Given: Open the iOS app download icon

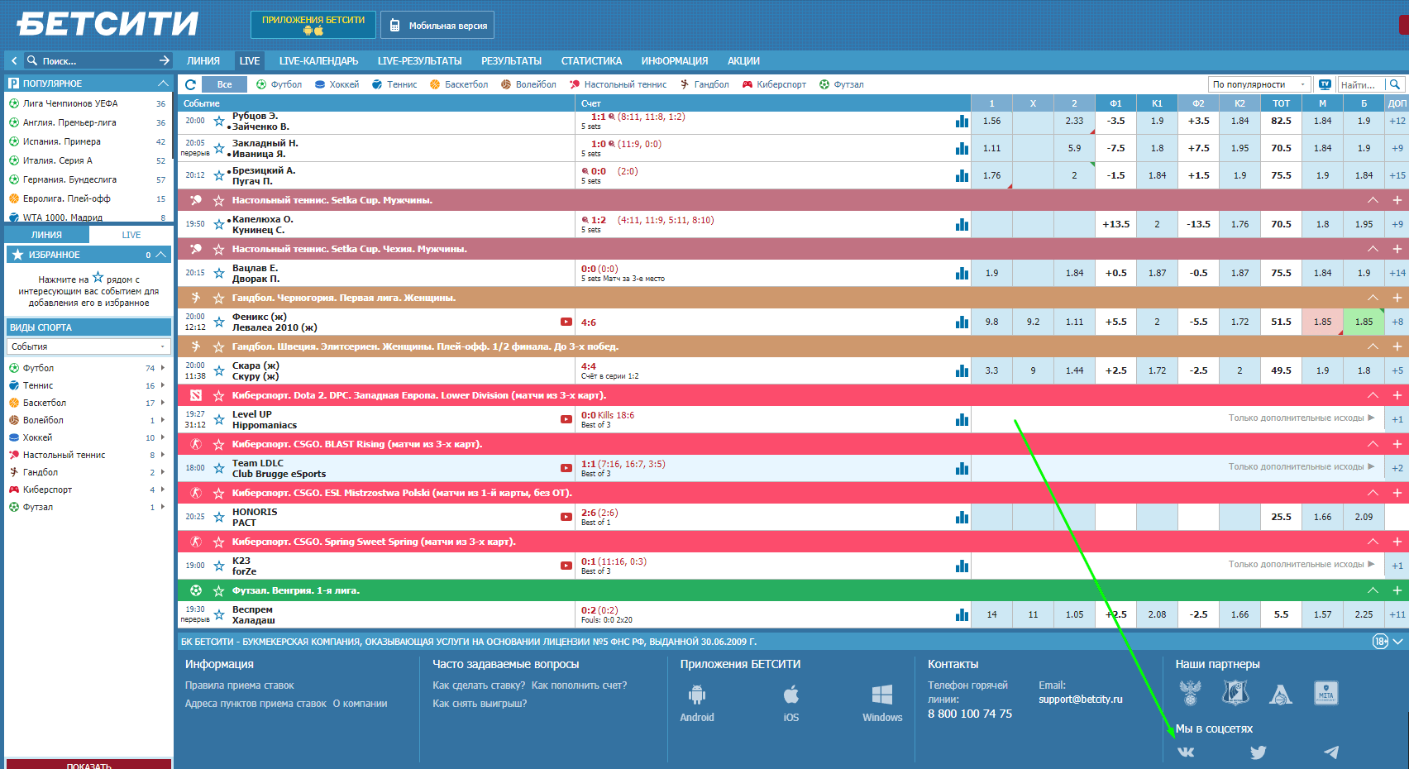Looking at the screenshot, I should [x=791, y=695].
